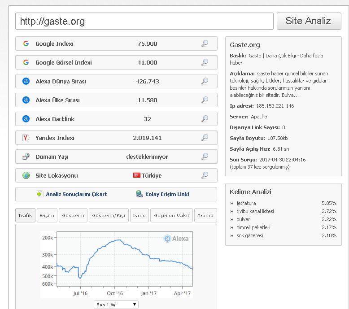
Task: Click page size value 187.58kb
Action: click(x=278, y=138)
